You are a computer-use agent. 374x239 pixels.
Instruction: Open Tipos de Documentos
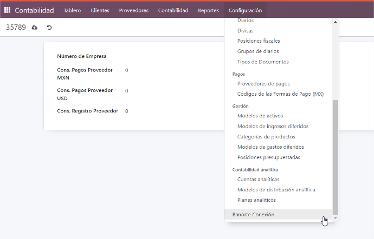tap(263, 62)
